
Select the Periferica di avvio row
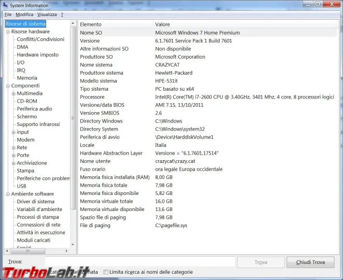pyautogui.click(x=208, y=137)
